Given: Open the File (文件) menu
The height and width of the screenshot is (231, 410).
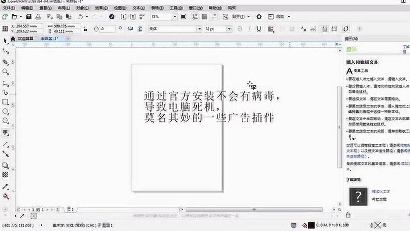Looking at the screenshot, I should pos(9,7).
